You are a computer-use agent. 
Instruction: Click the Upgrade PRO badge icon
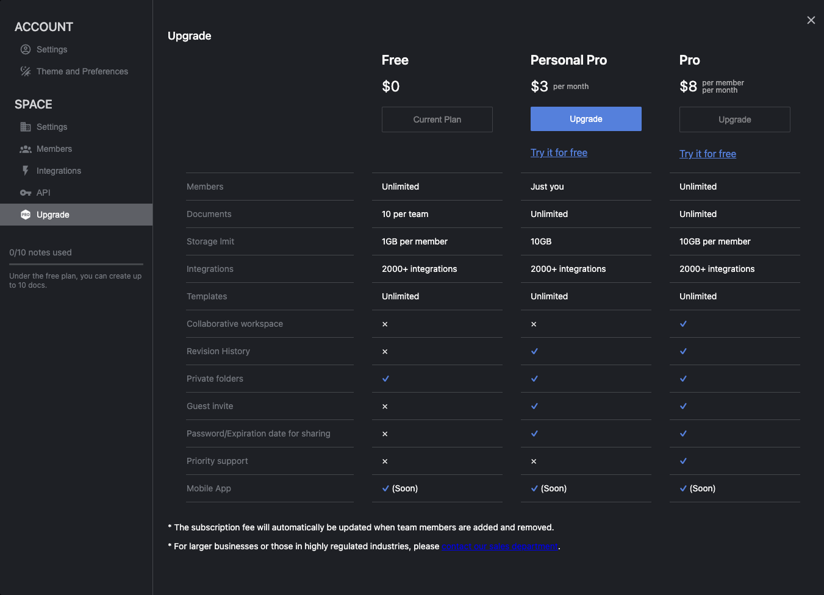click(x=26, y=215)
